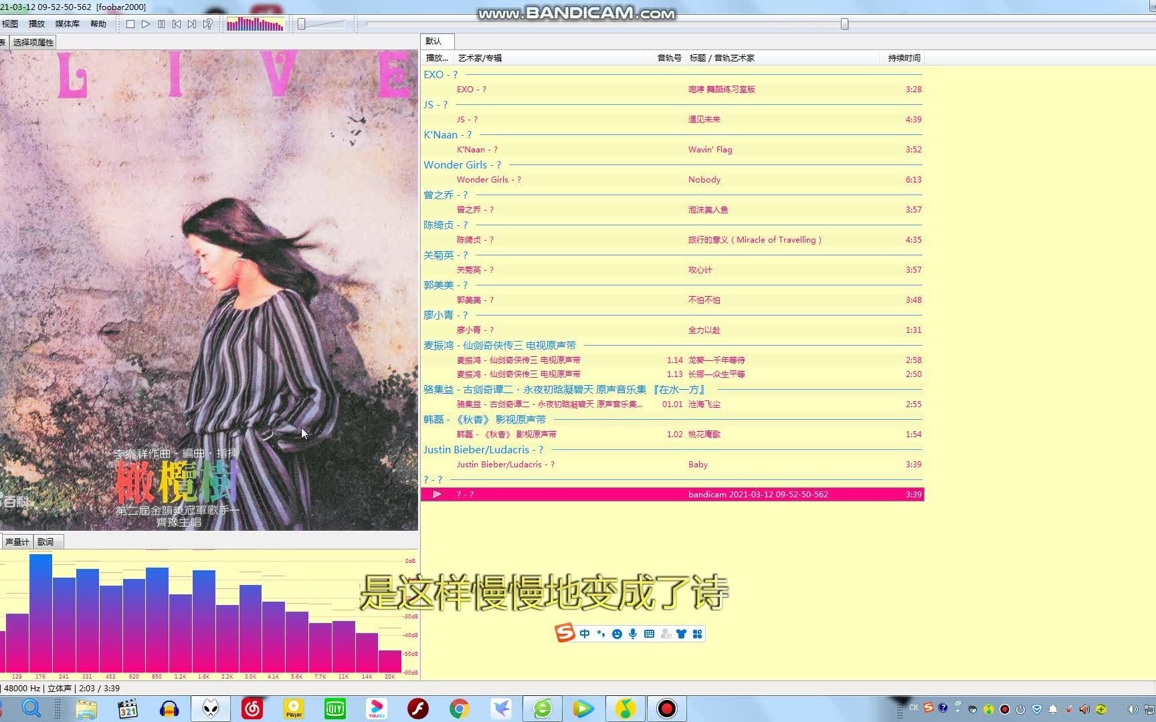Open the 播放 (Playback) menu
This screenshot has width=1156, height=722.
coord(37,24)
